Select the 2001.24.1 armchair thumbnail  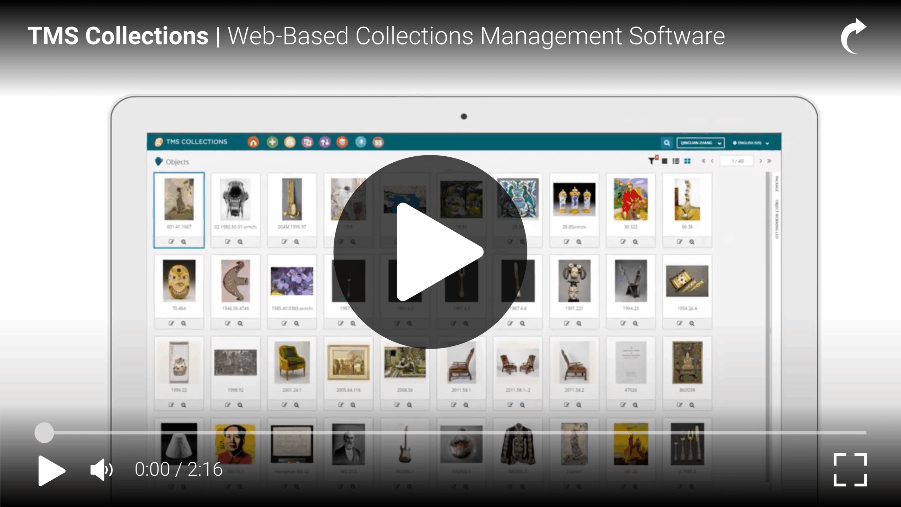(x=292, y=362)
